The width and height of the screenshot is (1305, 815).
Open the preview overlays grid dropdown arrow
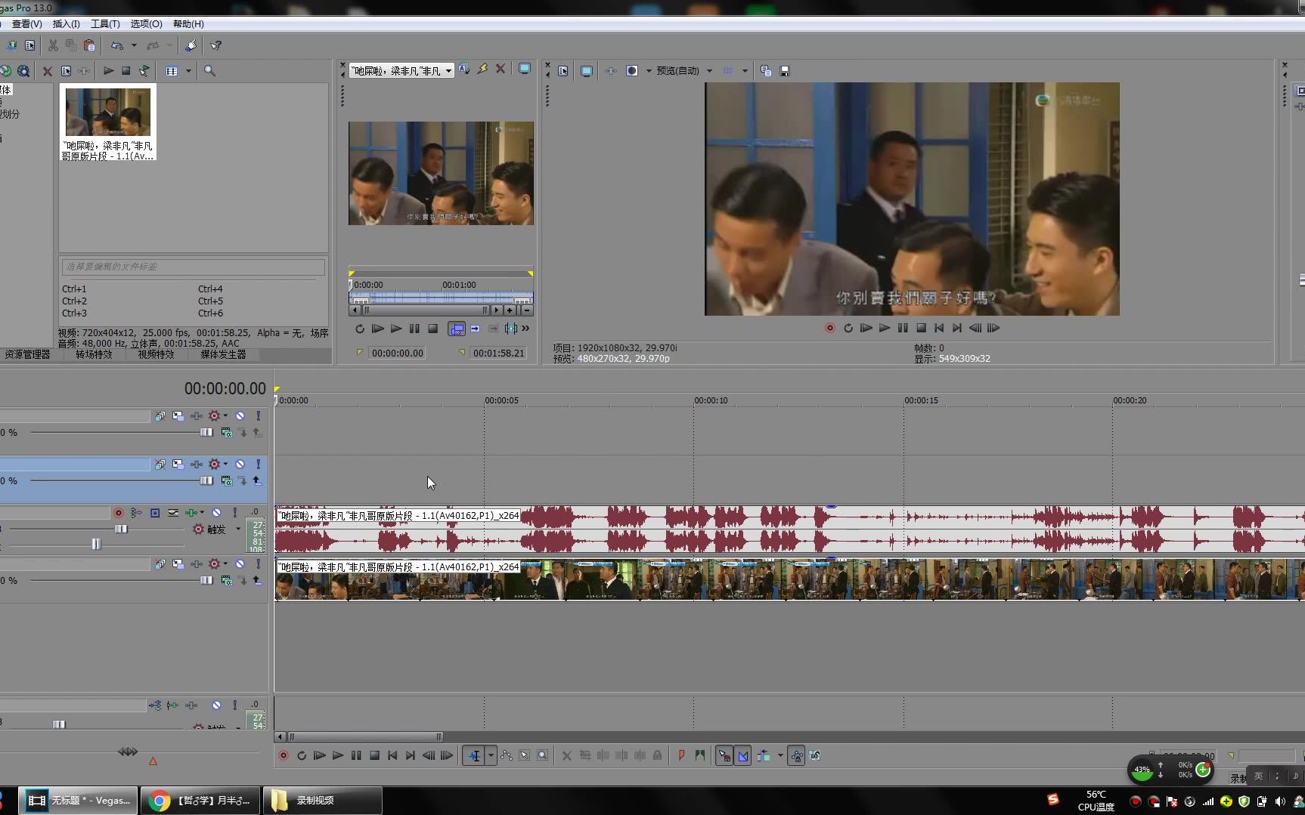745,71
